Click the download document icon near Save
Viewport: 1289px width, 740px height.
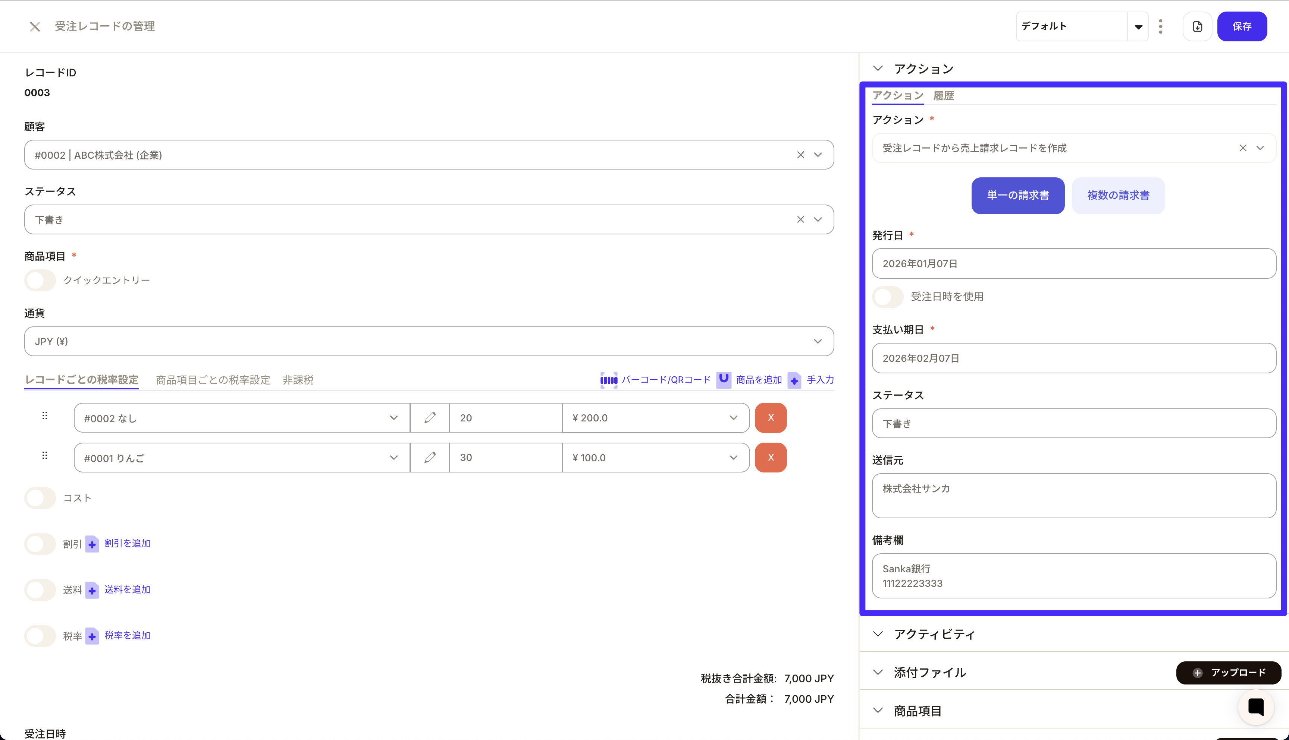[1198, 26]
